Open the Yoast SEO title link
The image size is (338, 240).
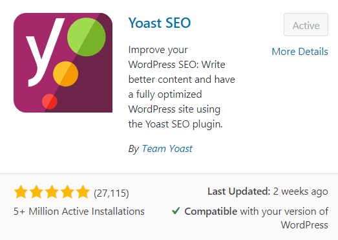pyautogui.click(x=160, y=23)
